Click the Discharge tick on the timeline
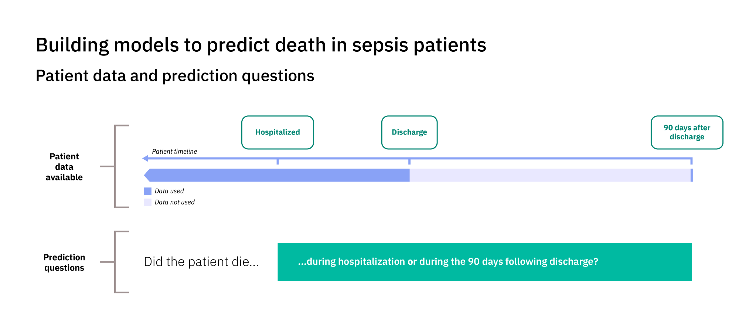The height and width of the screenshot is (322, 739). 409,161
